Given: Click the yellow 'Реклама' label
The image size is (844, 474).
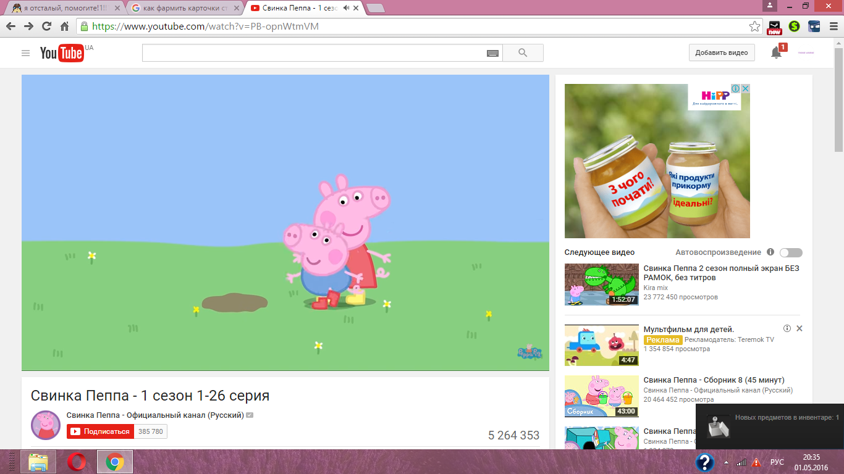Looking at the screenshot, I should point(663,340).
